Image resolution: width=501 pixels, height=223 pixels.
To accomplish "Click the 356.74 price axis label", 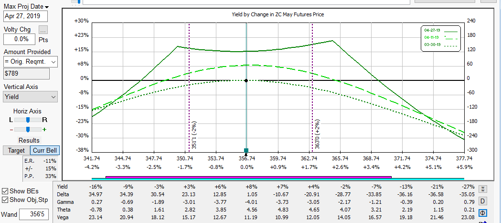I will point(246,158).
